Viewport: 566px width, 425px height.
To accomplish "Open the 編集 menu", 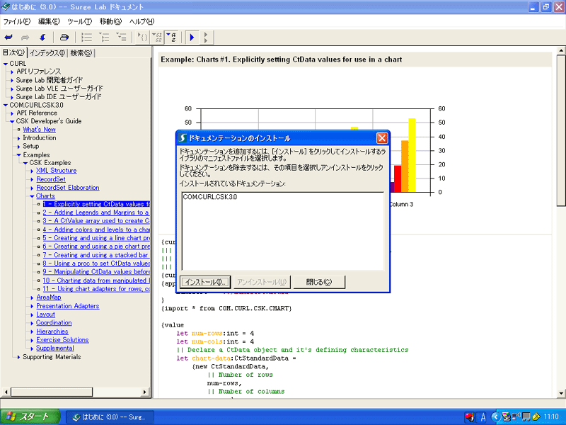I will 49,22.
